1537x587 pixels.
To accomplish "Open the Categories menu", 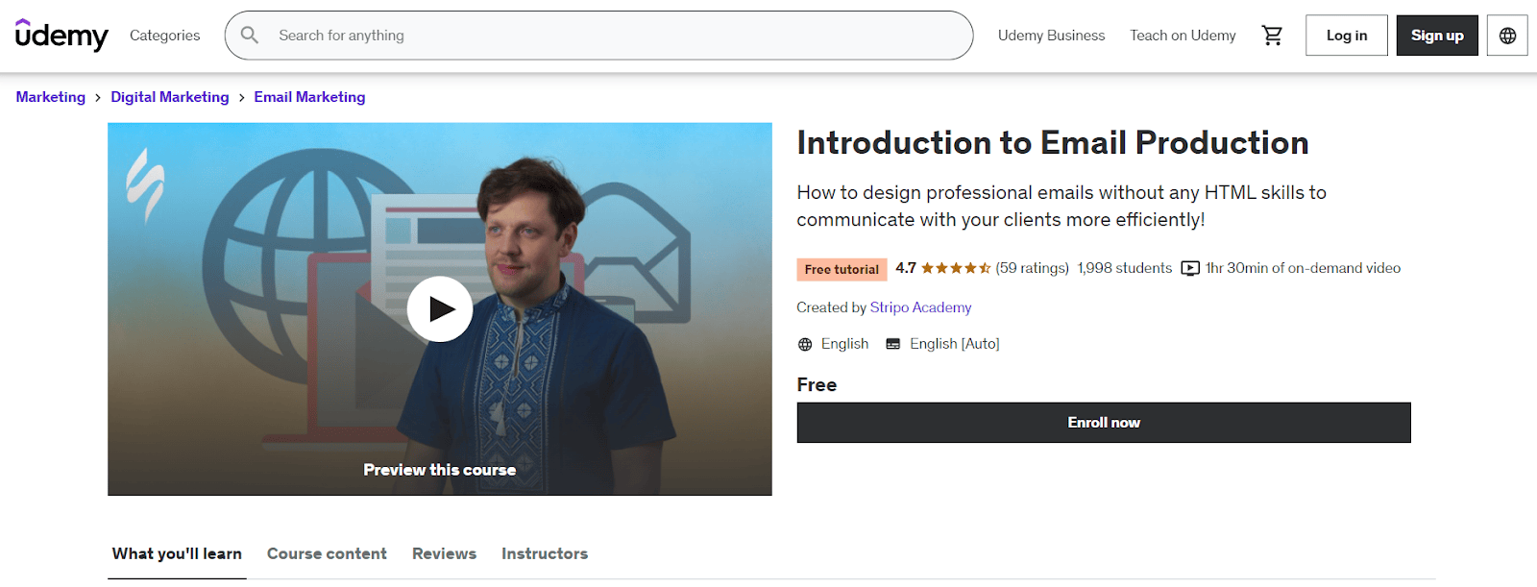I will pyautogui.click(x=164, y=35).
